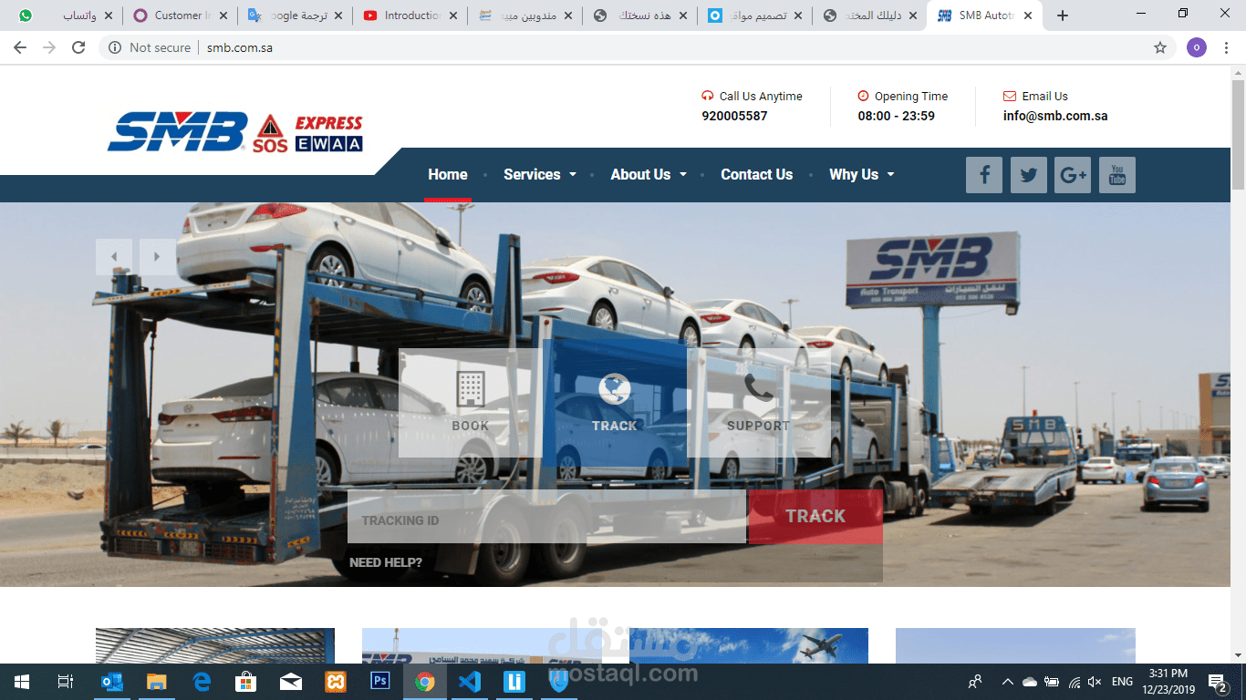
Task: Open Chrome three-dot menu
Action: 1227,47
